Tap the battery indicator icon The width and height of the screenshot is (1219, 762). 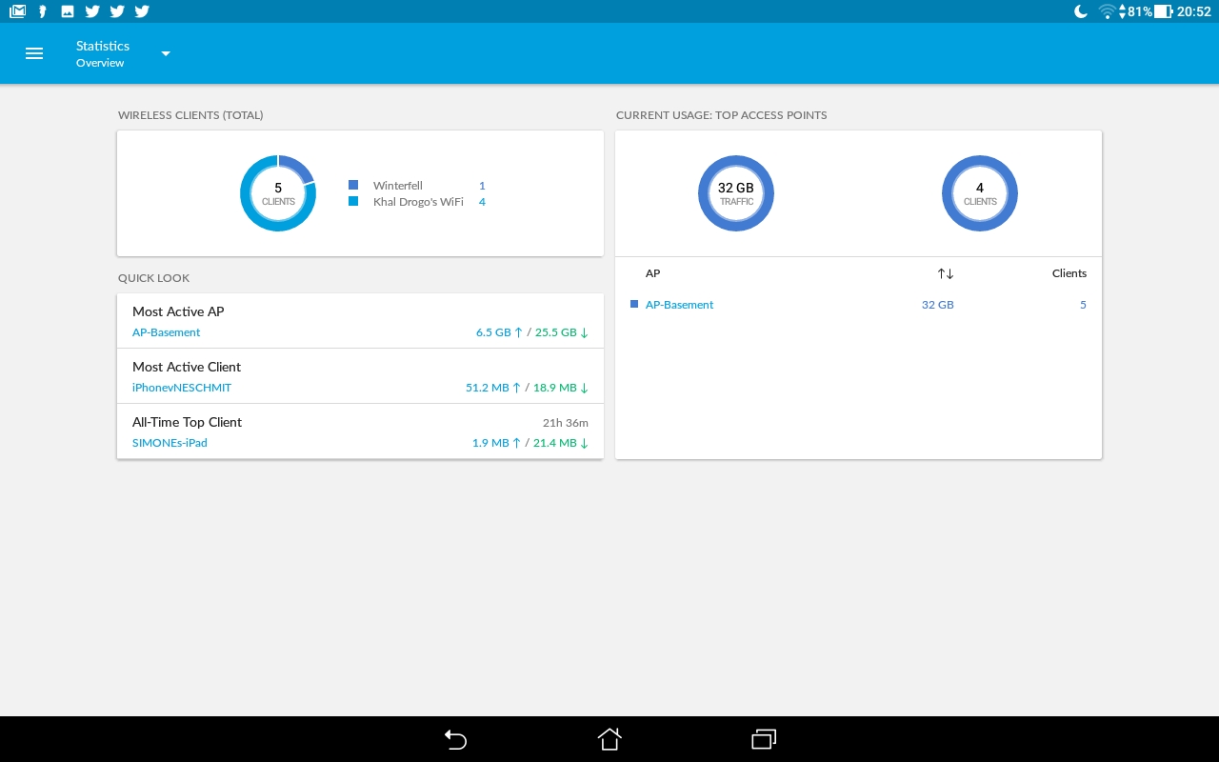[x=1163, y=11]
